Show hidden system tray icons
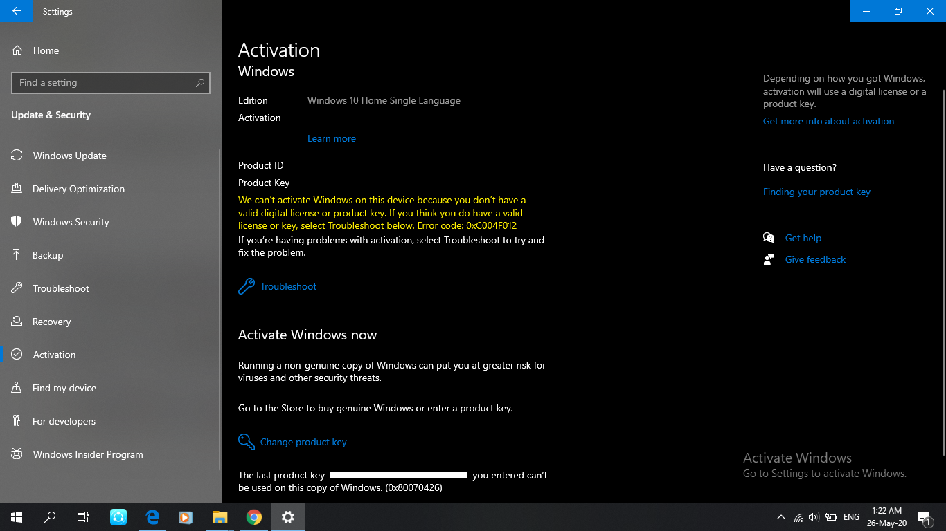 tap(781, 517)
